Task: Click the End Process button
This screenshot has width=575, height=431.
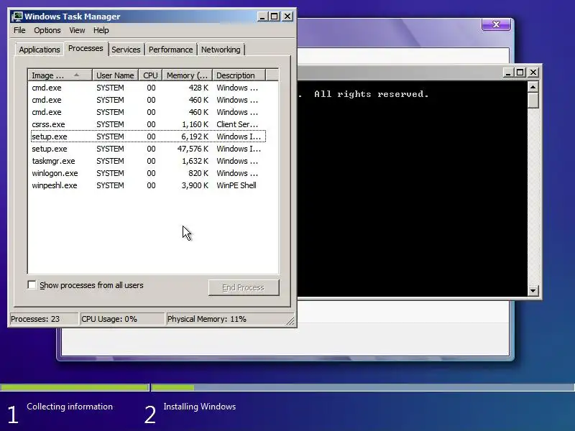Action: click(244, 288)
